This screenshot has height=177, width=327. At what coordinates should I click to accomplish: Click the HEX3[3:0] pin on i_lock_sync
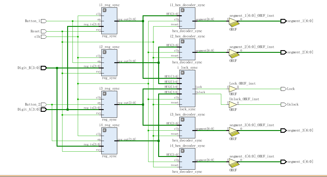171,87
